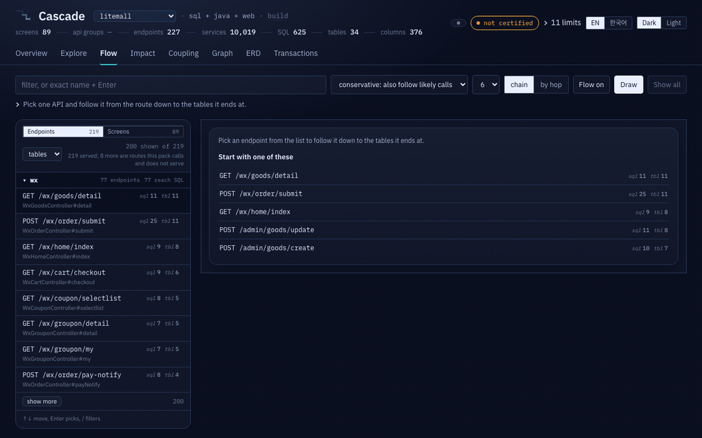This screenshot has width=702, height=438.
Task: Open the ERD tab
Action: 253,53
